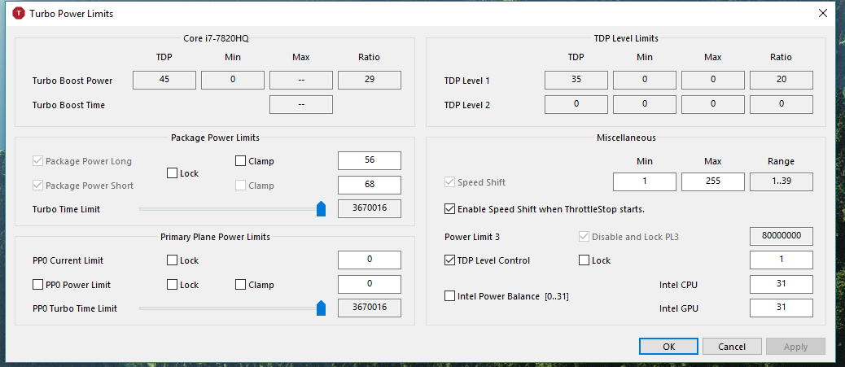The height and width of the screenshot is (367, 845).
Task: Enable the Package Power Limits Lock checkbox
Action: point(172,173)
